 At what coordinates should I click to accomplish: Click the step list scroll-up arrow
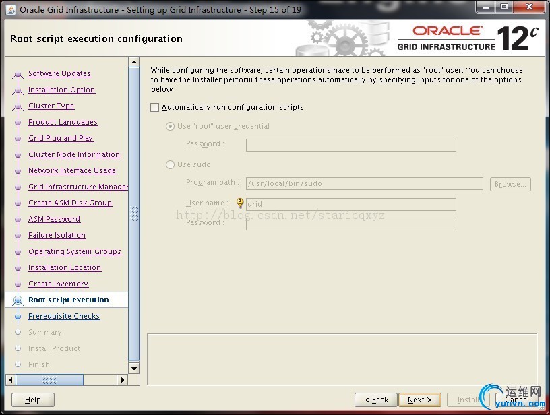pyautogui.click(x=134, y=63)
